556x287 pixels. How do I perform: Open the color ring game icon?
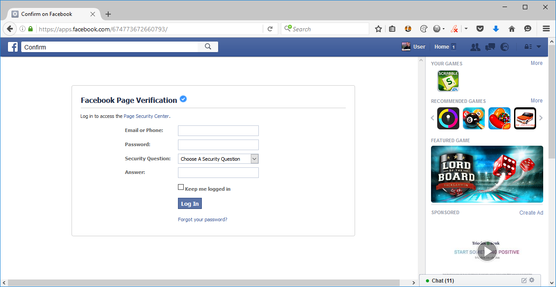[x=448, y=118]
